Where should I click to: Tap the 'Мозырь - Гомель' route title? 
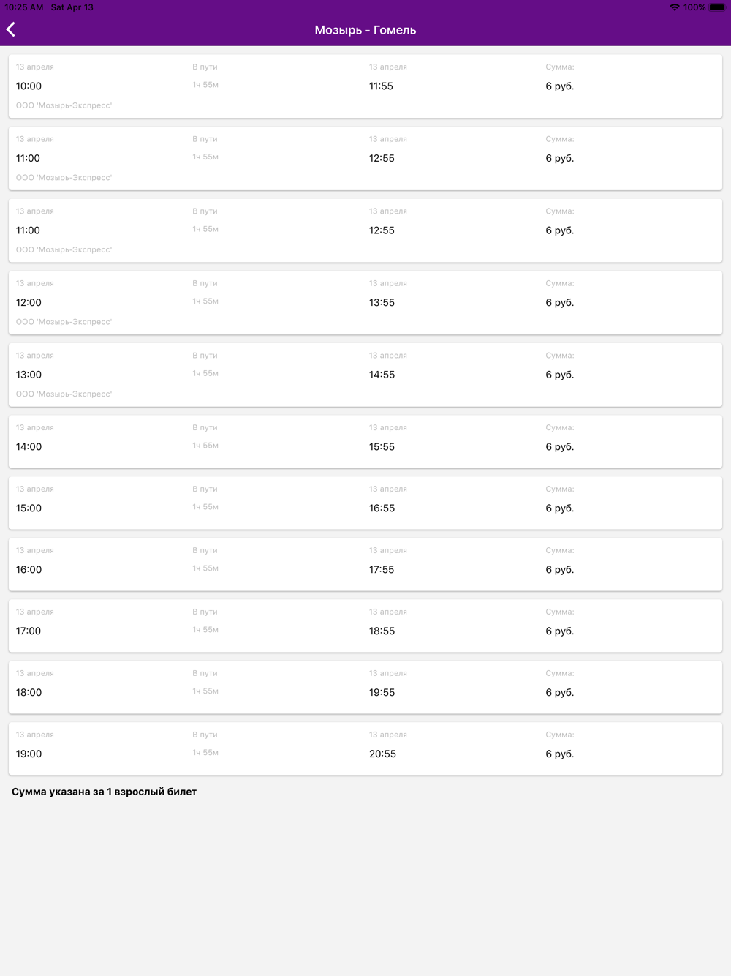365,30
